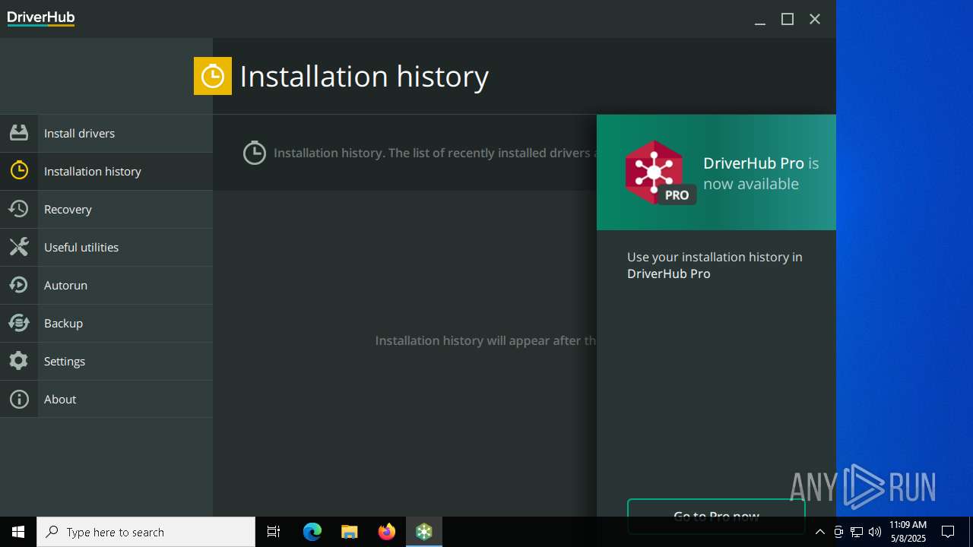Click the Backup icon in sidebar
The width and height of the screenshot is (973, 547).
(x=19, y=323)
